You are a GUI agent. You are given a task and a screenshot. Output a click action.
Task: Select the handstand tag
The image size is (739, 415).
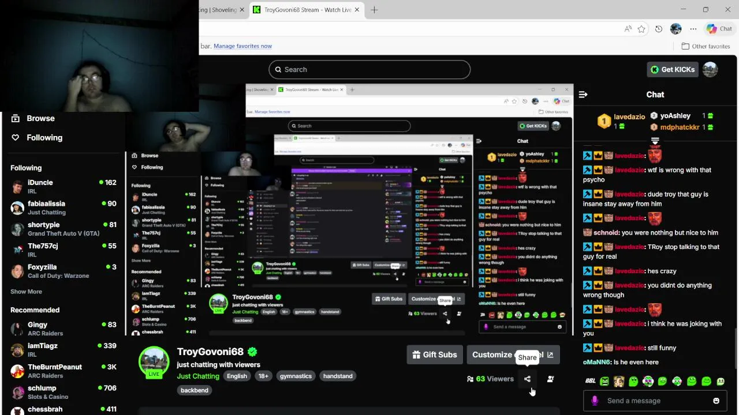click(x=338, y=376)
